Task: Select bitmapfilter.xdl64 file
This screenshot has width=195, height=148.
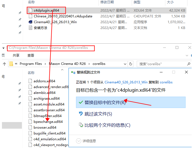Action: pos(47,116)
